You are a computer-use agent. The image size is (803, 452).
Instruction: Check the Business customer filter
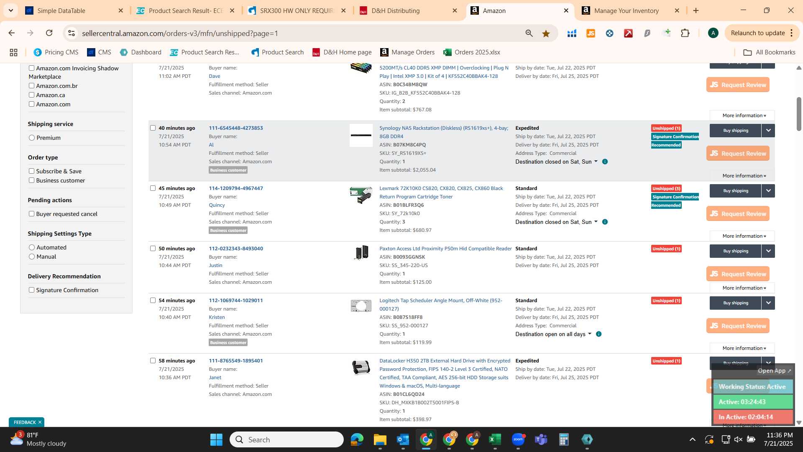[x=31, y=180]
